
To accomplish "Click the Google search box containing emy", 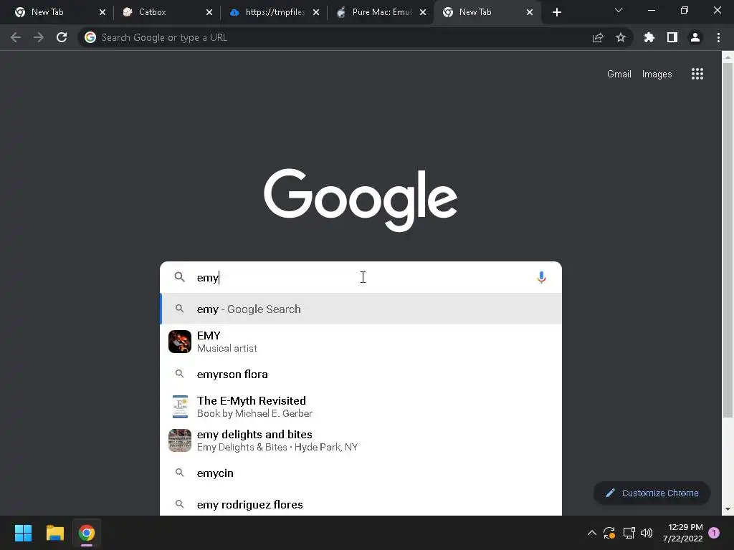I will coord(361,277).
